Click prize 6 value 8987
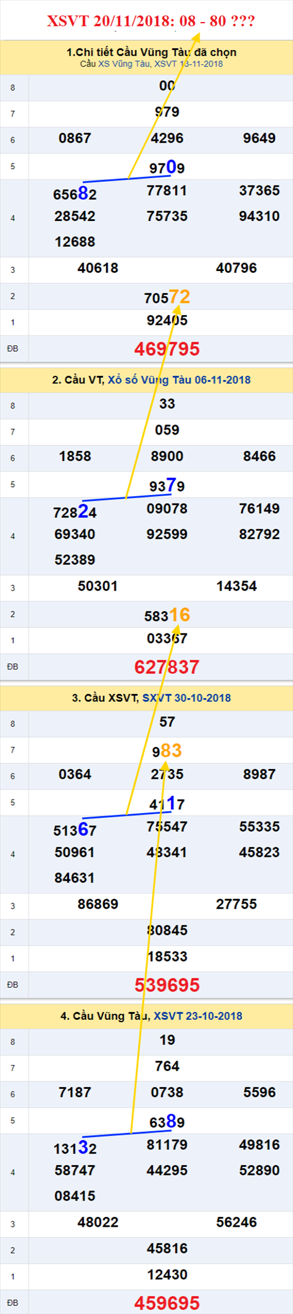Viewport: 293px width, 1314px height. [259, 774]
